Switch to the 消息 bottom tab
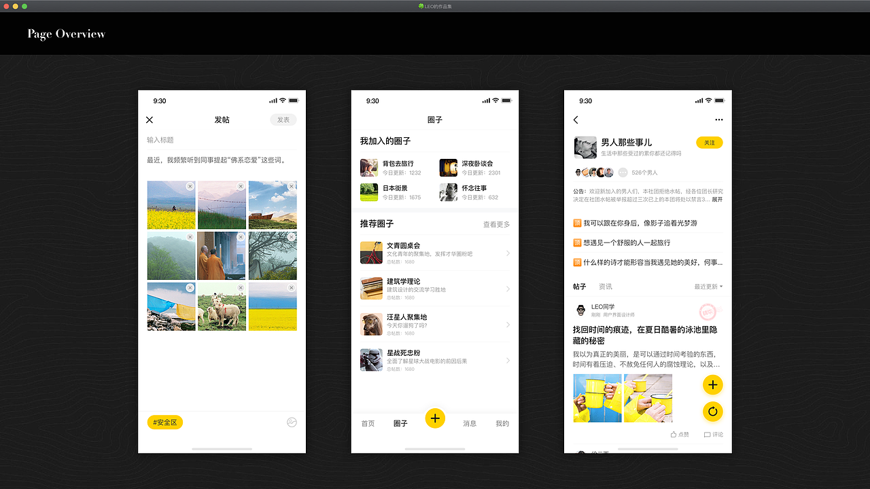 (x=470, y=424)
